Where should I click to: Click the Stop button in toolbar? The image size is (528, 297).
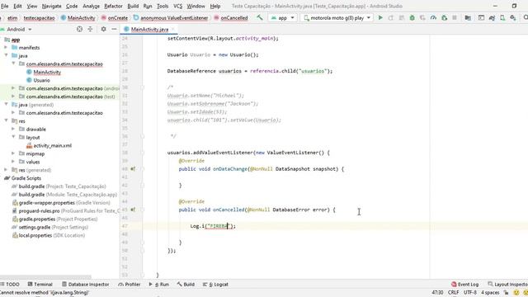tap(455, 17)
